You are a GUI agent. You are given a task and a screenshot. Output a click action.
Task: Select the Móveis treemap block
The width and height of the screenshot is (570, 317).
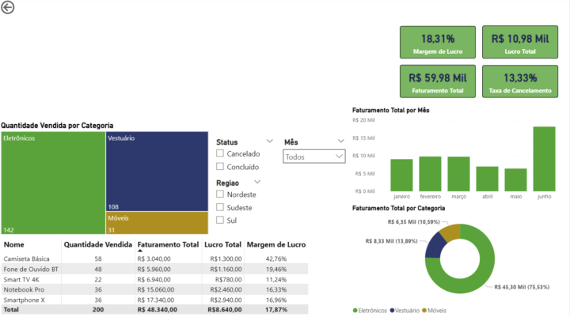click(157, 223)
